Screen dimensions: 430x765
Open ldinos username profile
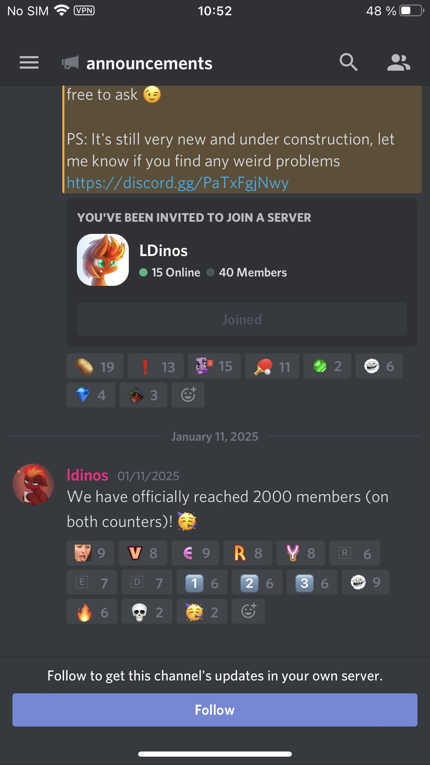(88, 475)
